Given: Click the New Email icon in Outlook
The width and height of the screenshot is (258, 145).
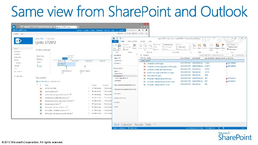Looking at the screenshot, I should tap(114, 45).
